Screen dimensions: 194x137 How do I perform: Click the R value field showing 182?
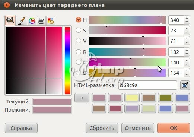tap(176, 52)
